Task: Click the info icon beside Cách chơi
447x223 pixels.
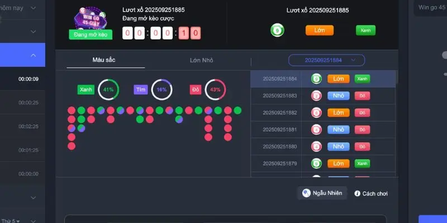Action: pyautogui.click(x=357, y=193)
